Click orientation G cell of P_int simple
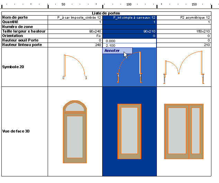This screenshot has width=219, height=183. point(130,36)
